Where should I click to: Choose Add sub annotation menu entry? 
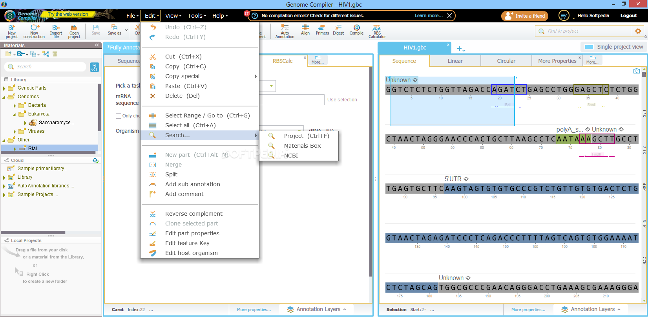click(x=200, y=184)
